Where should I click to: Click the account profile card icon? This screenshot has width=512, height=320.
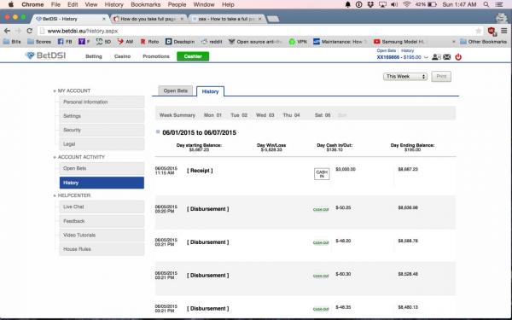click(436, 57)
